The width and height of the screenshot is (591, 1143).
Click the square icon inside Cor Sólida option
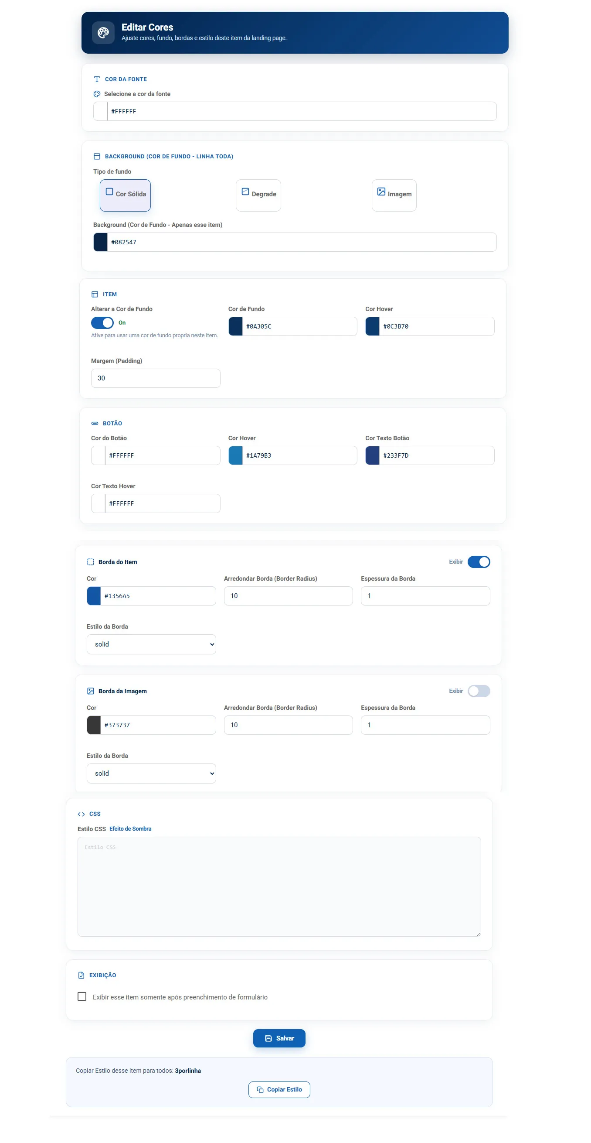click(109, 192)
